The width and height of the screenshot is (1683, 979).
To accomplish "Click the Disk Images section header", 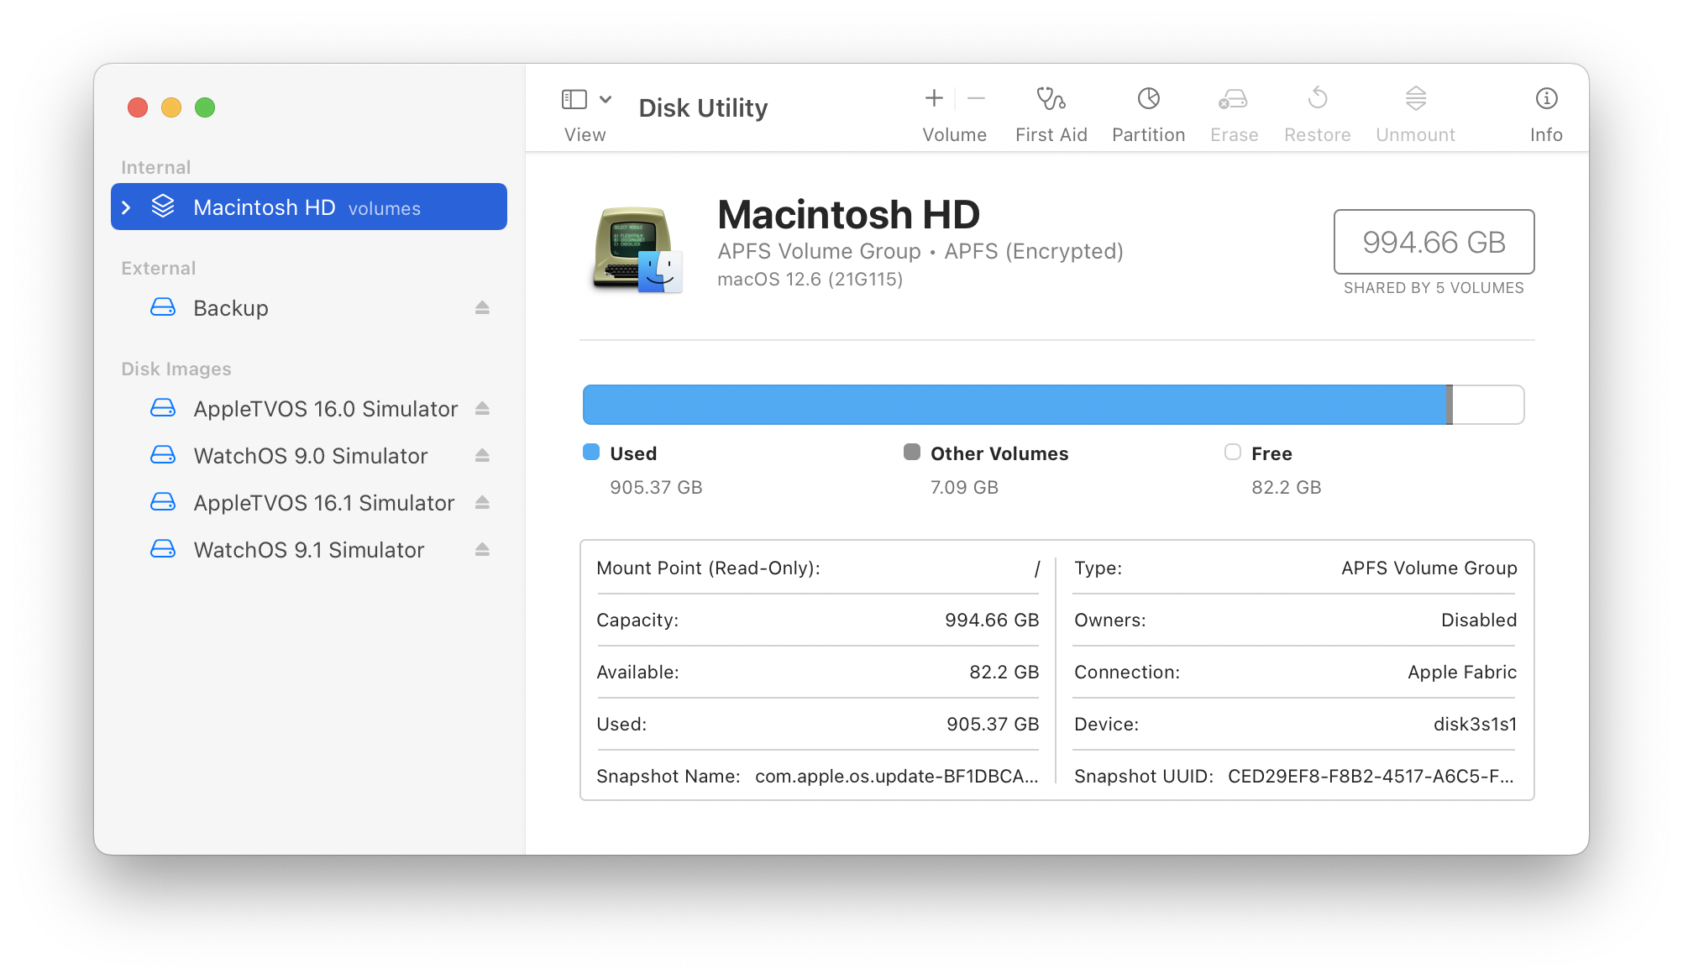I will pos(176,369).
